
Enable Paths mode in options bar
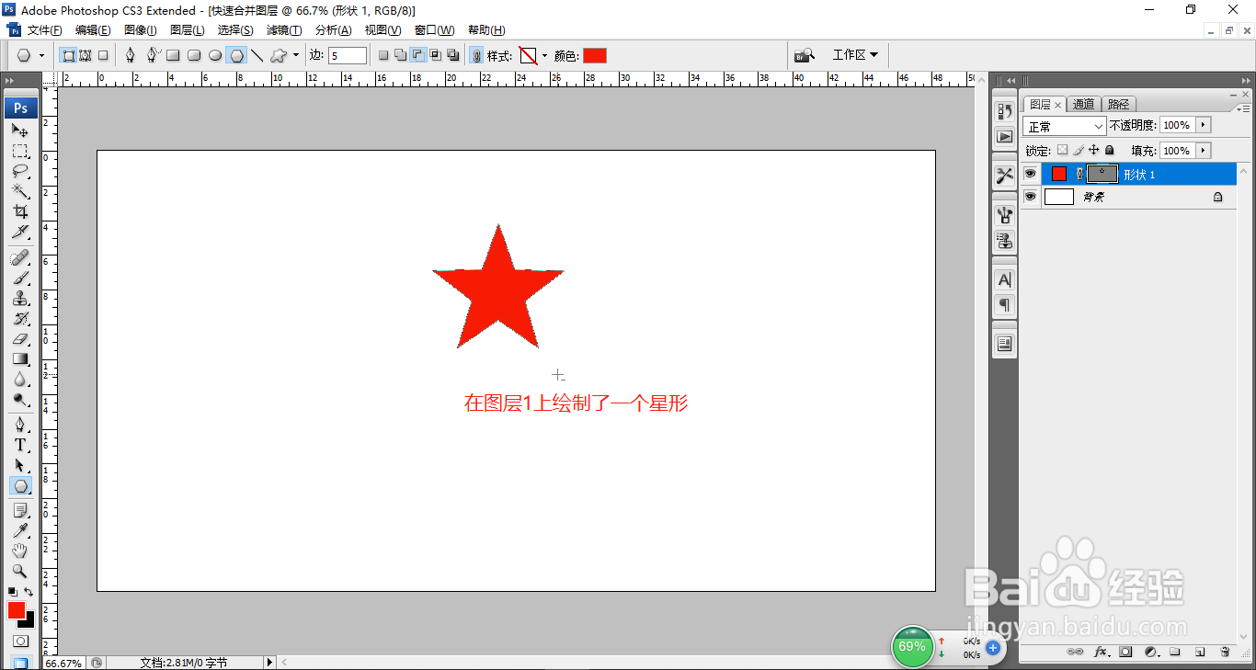[x=86, y=56]
